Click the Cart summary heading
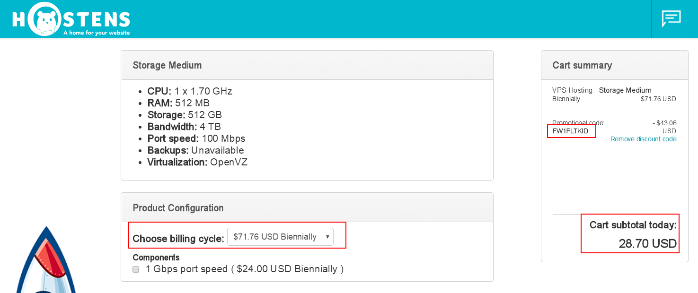 click(x=582, y=65)
